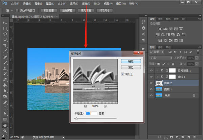Click the Move tool at the top of the toolbar
203x140 pixels.
pyautogui.click(x=5, y=22)
